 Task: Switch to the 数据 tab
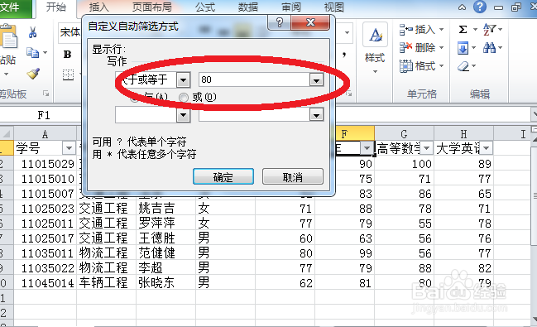(248, 7)
